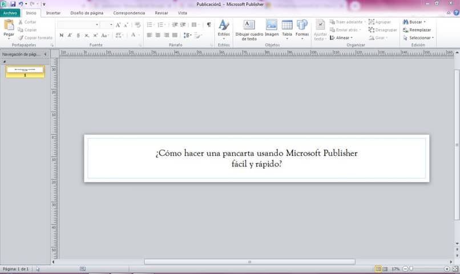Decrease font size with the small A icon
This screenshot has height=274, width=460.
pos(126,25)
